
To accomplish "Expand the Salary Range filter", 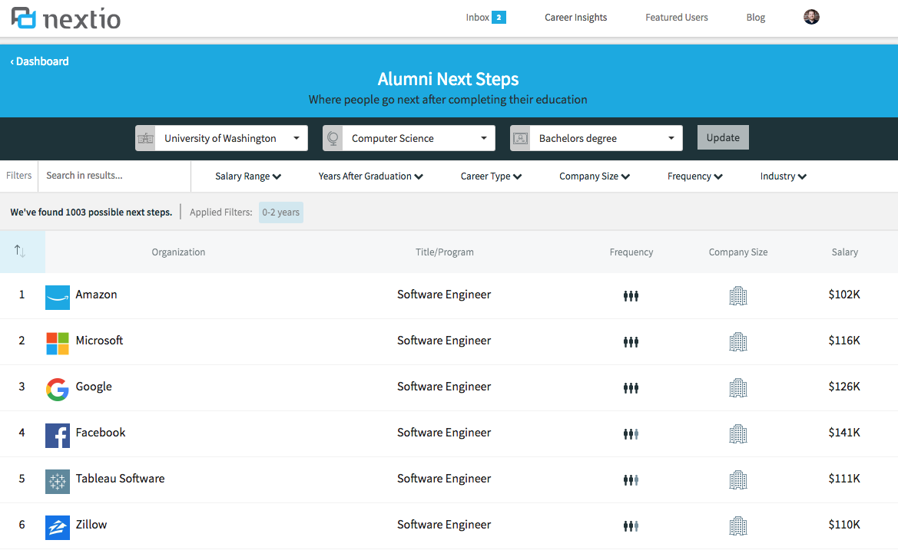I will (x=247, y=176).
